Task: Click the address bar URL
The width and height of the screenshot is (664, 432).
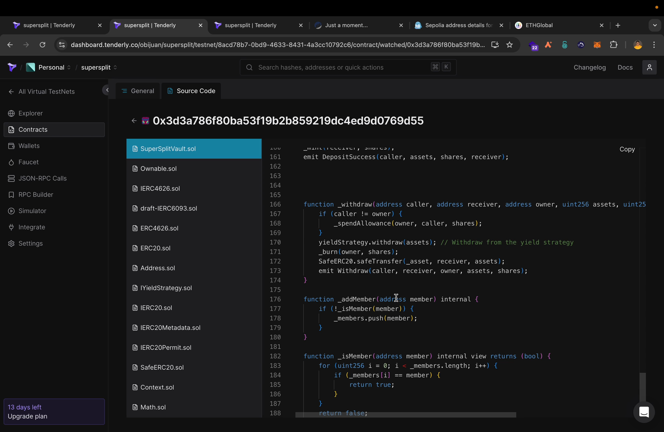Action: click(278, 45)
